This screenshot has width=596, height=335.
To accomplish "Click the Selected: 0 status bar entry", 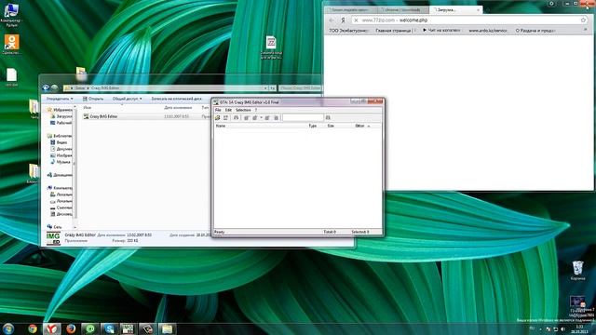I will pos(360,232).
